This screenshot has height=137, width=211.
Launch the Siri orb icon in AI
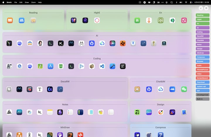pos(113,43)
